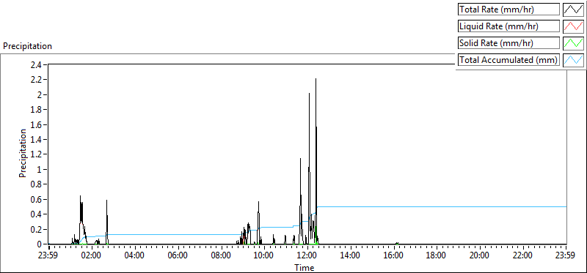Select the Total Accumulated (mm) legend label
The image size is (587, 273).
tap(508, 60)
